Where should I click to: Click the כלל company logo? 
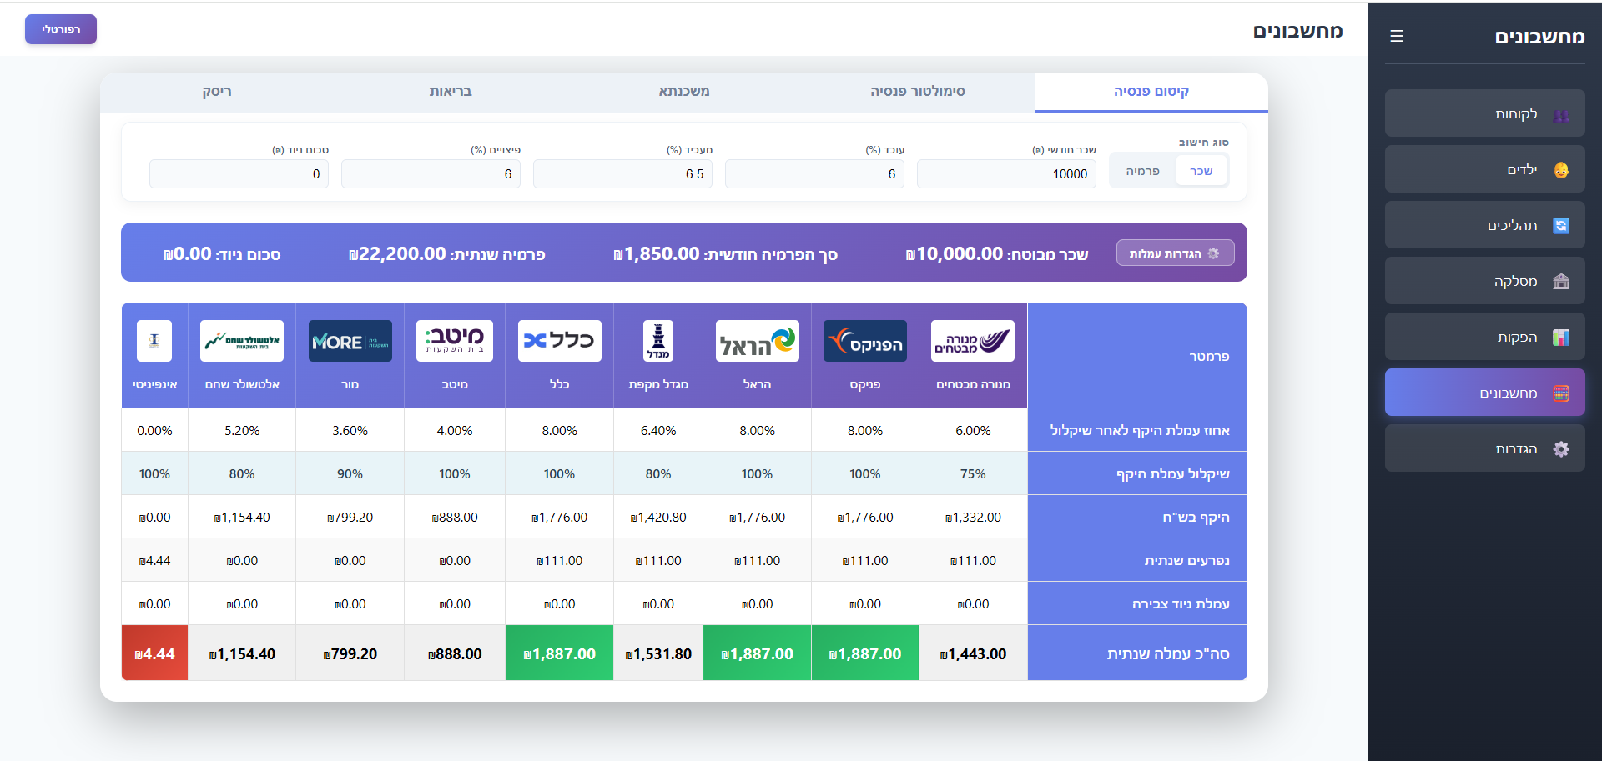click(x=560, y=341)
